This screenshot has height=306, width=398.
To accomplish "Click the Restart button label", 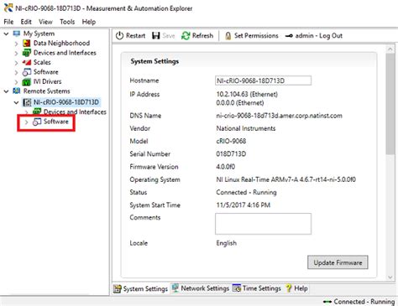I will [x=136, y=36].
